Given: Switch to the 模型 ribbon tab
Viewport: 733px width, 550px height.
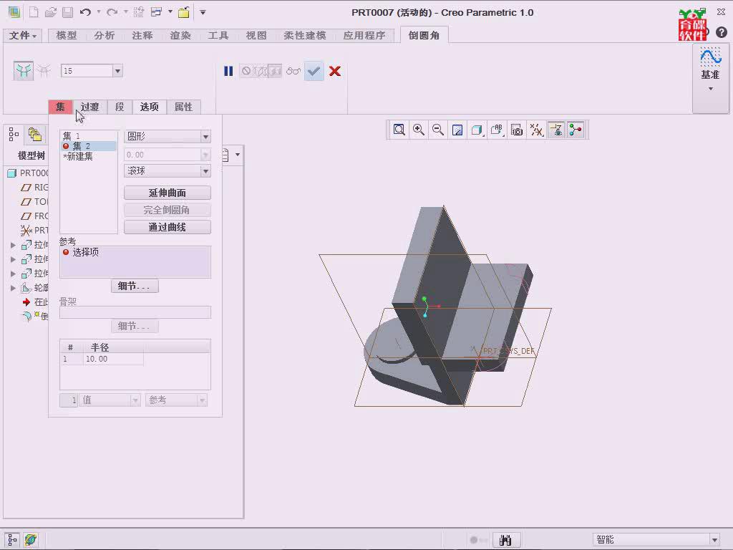Looking at the screenshot, I should (x=67, y=36).
